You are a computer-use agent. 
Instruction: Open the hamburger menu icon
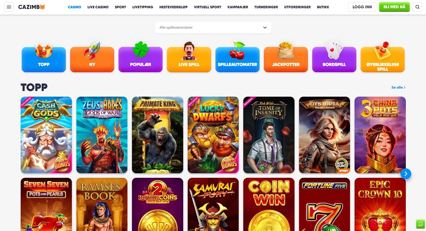tap(9, 7)
